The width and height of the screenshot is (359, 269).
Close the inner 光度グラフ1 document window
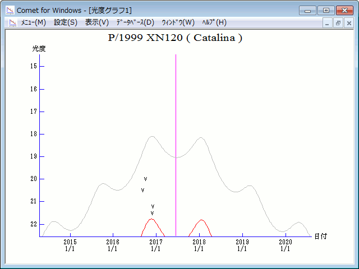349,23
